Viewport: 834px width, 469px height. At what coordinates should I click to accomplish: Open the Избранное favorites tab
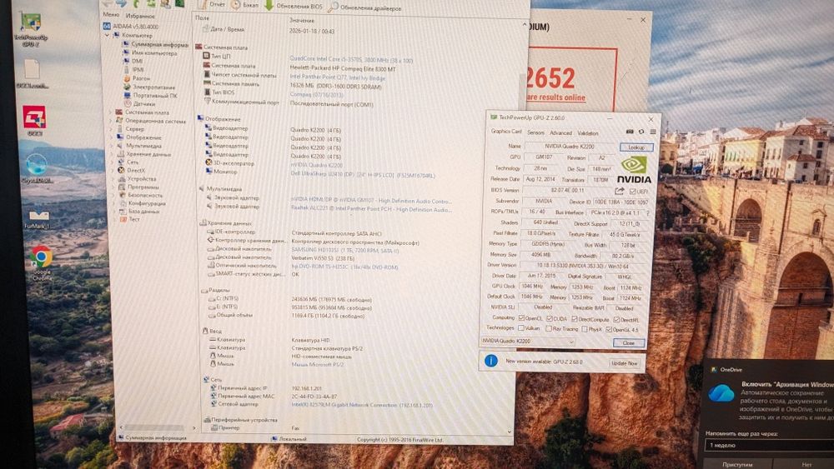[140, 16]
